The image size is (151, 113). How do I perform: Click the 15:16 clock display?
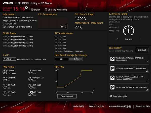tap(19, 9)
